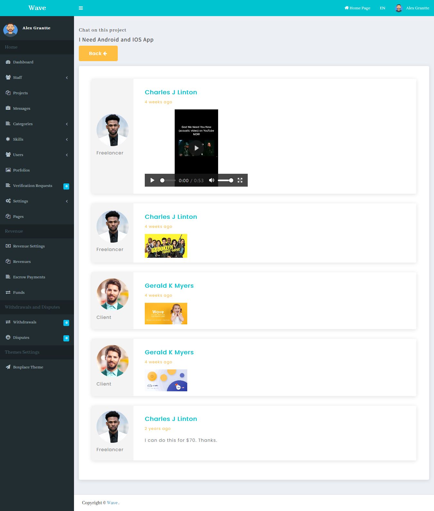Open Gerald K Myers name above Wave banner
The height and width of the screenshot is (511, 434).
169,286
